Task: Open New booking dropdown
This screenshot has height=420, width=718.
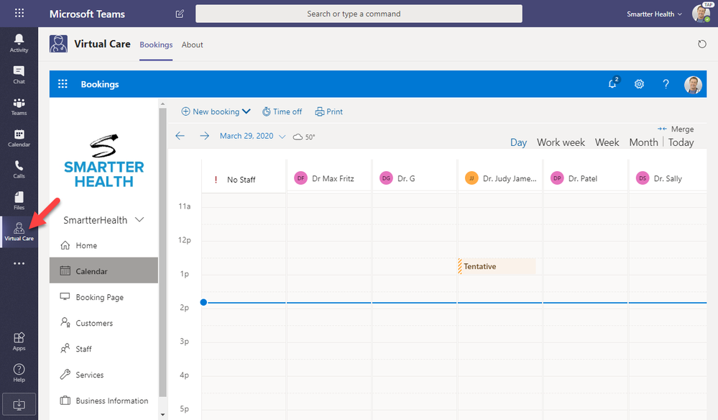Action: click(216, 111)
